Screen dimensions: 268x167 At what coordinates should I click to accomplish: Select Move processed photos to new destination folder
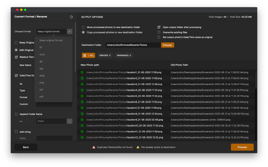point(83,27)
